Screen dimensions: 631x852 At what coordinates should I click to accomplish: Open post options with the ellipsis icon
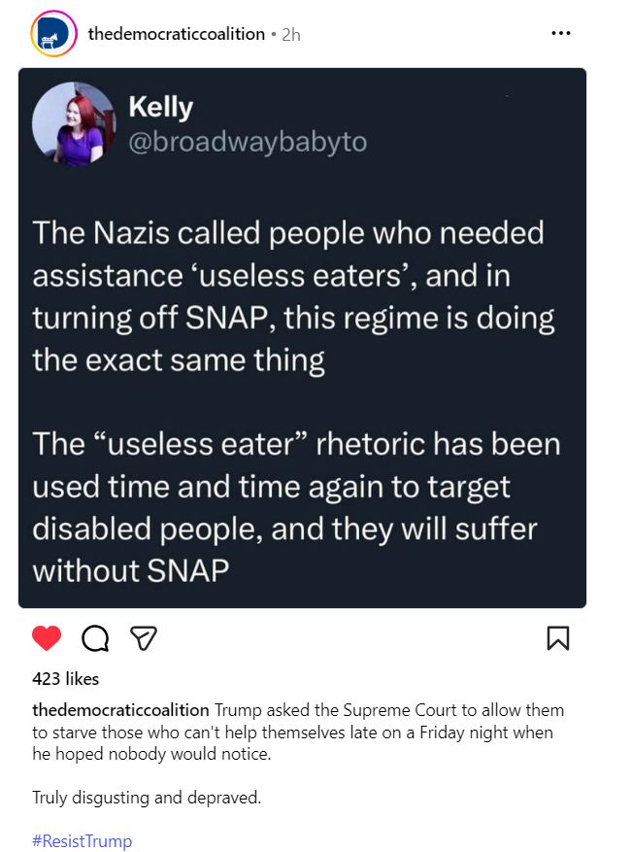click(561, 32)
